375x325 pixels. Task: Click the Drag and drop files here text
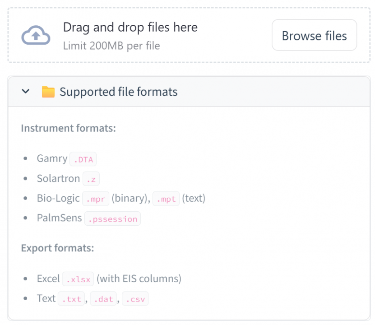pyautogui.click(x=130, y=27)
